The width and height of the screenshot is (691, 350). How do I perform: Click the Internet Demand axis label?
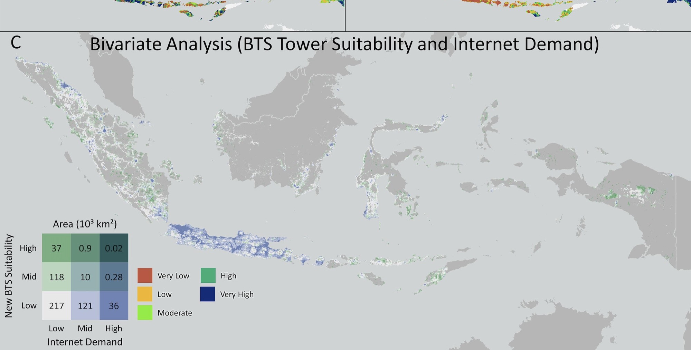pyautogui.click(x=85, y=342)
